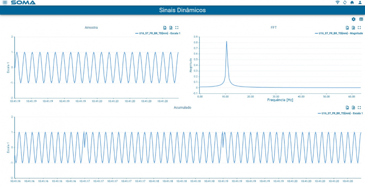Screen dimensions: 365x187
Task: Click the Escala 1 axis label on Acumulado
Action: [x=8, y=148]
